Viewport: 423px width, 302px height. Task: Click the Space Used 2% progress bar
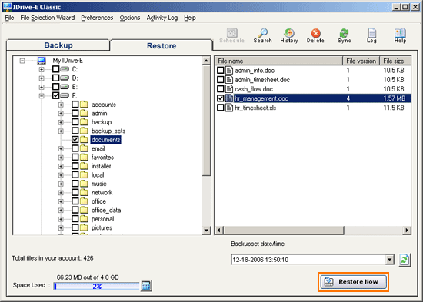97,286
